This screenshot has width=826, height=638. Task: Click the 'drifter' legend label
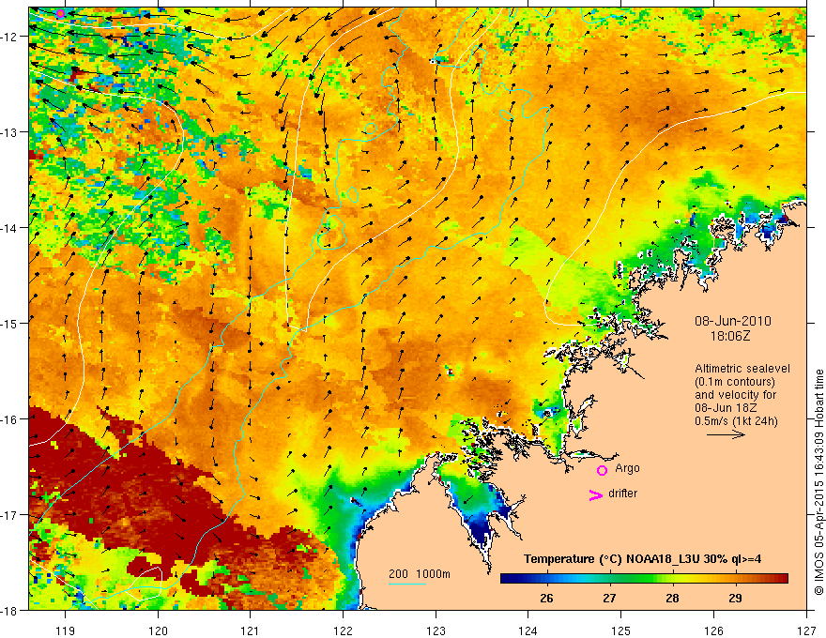pyautogui.click(x=622, y=494)
